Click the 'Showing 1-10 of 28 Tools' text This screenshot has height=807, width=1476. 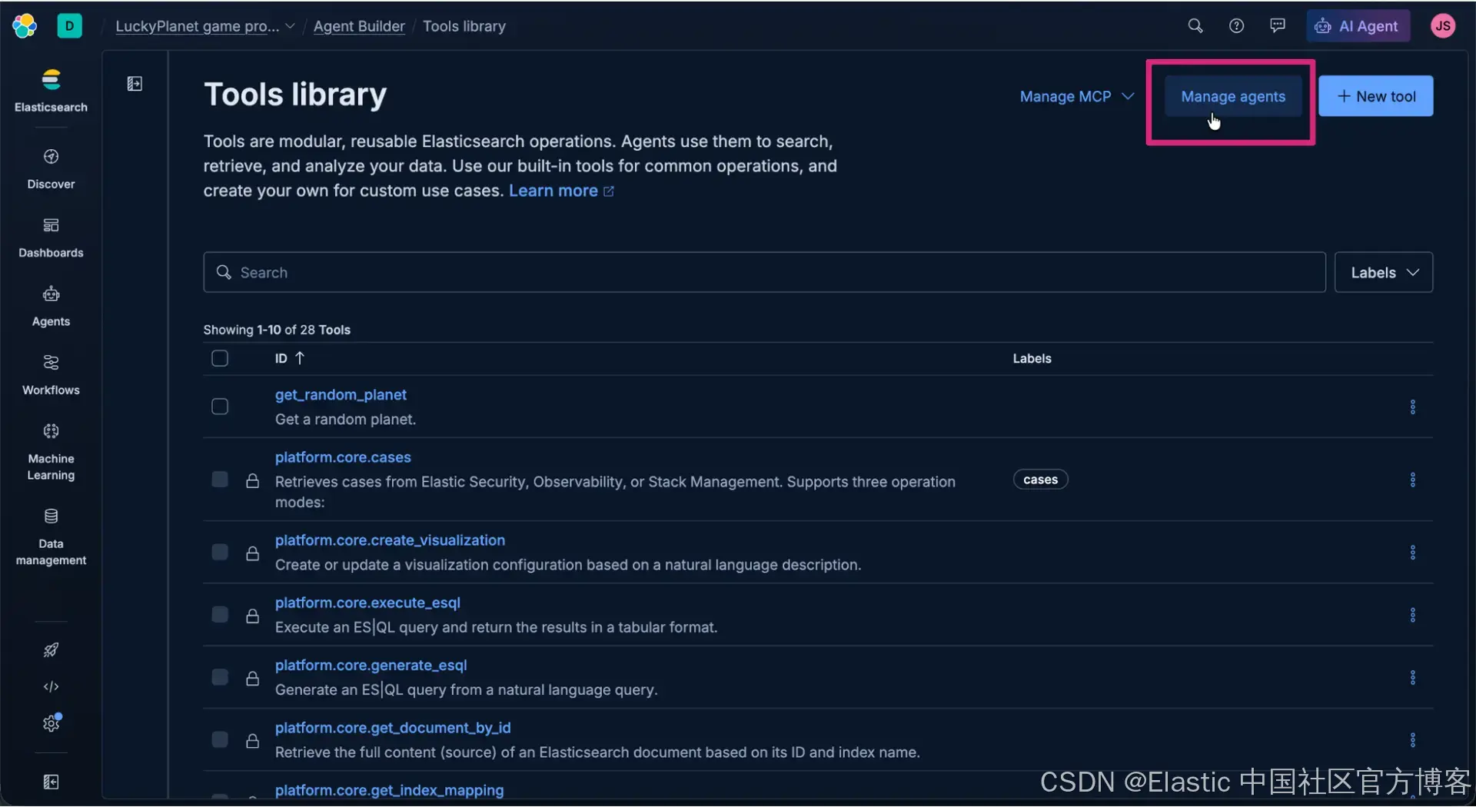(x=277, y=330)
